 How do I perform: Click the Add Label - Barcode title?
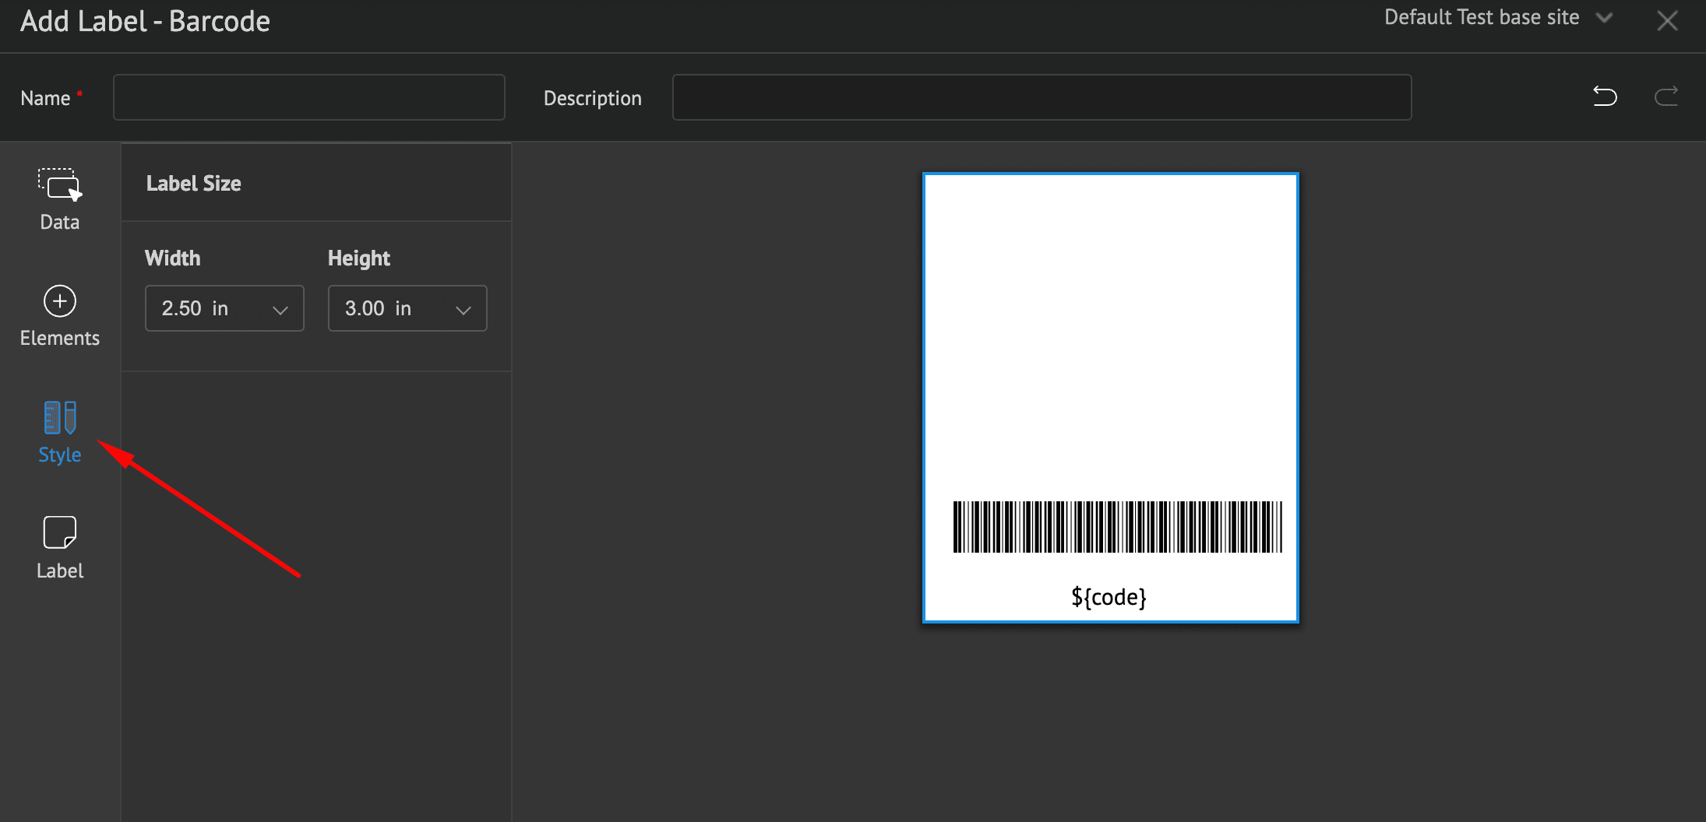tap(146, 22)
